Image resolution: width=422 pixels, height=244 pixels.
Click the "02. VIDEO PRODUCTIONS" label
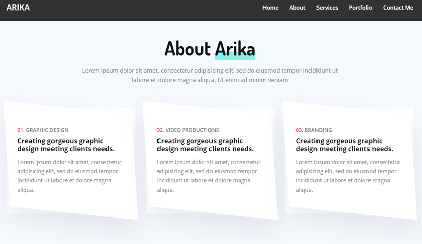188,130
